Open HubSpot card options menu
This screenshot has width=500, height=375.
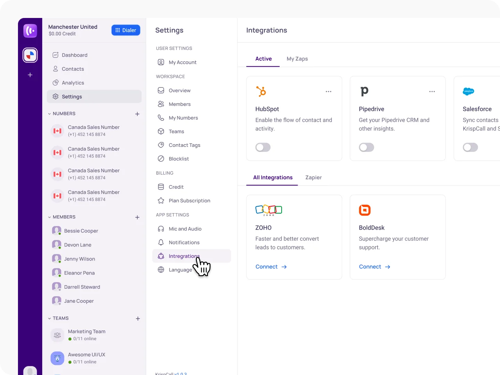click(x=329, y=91)
